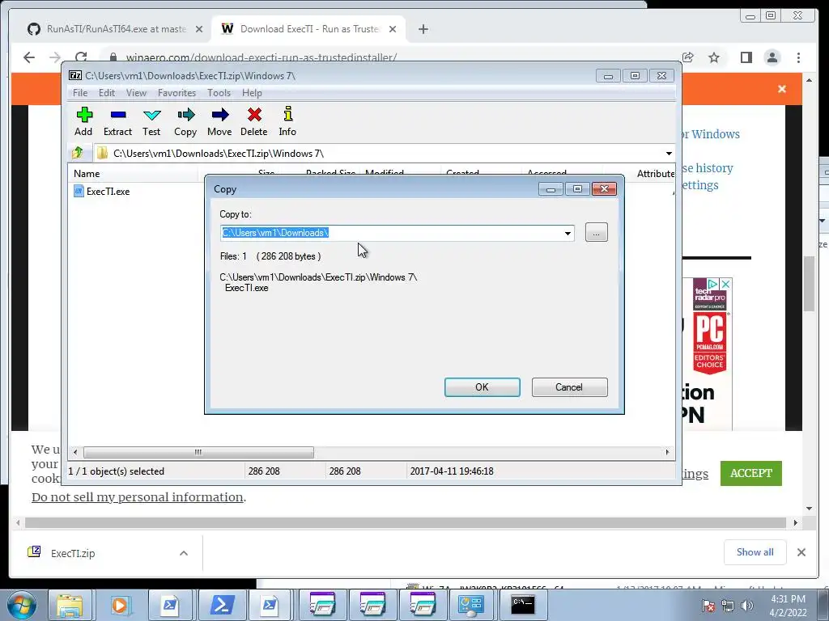
Task: Click the network tray icon
Action: click(x=728, y=606)
